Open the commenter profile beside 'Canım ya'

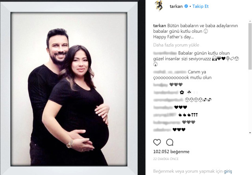click(x=170, y=72)
